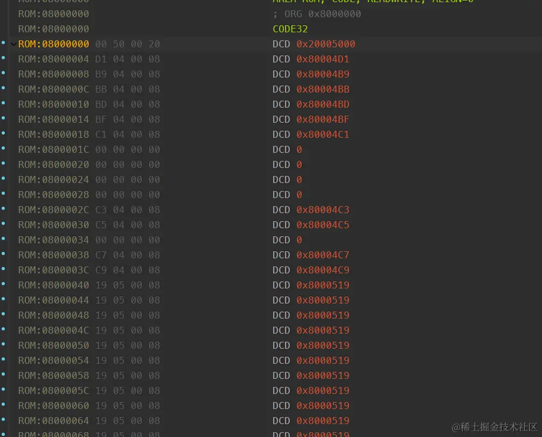The height and width of the screenshot is (437, 542).
Task: Click address ROM:08000024
Action: tap(54, 180)
